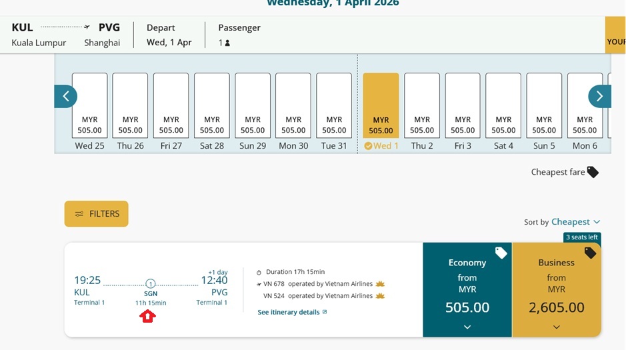This screenshot has height=350, width=626.
Task: Click the Cheapest fare tag icon
Action: pyautogui.click(x=593, y=172)
